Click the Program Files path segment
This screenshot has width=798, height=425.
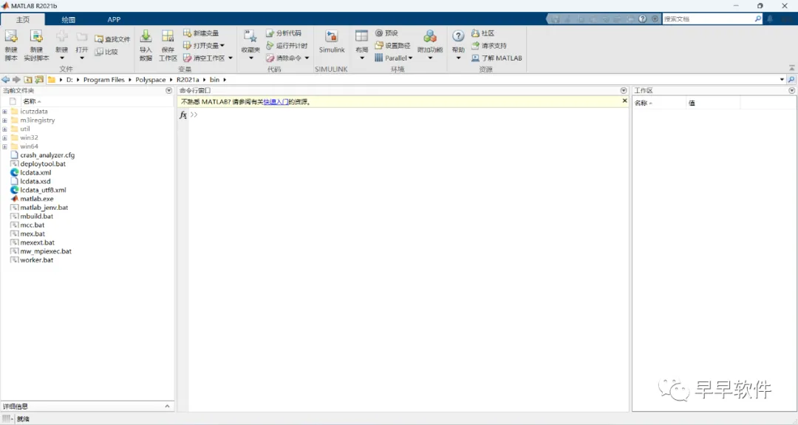click(x=104, y=80)
